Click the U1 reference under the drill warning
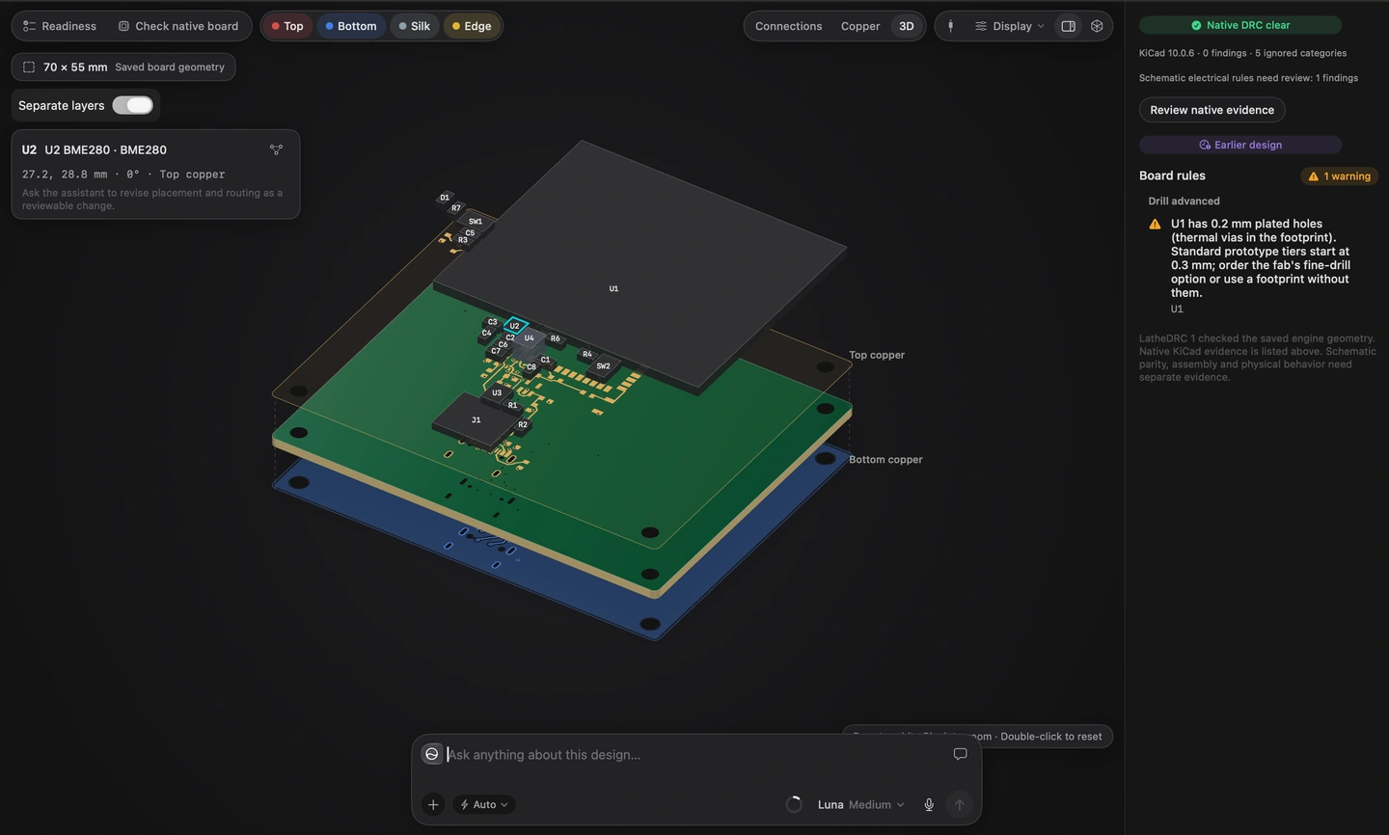The image size is (1389, 835). coord(1177,310)
